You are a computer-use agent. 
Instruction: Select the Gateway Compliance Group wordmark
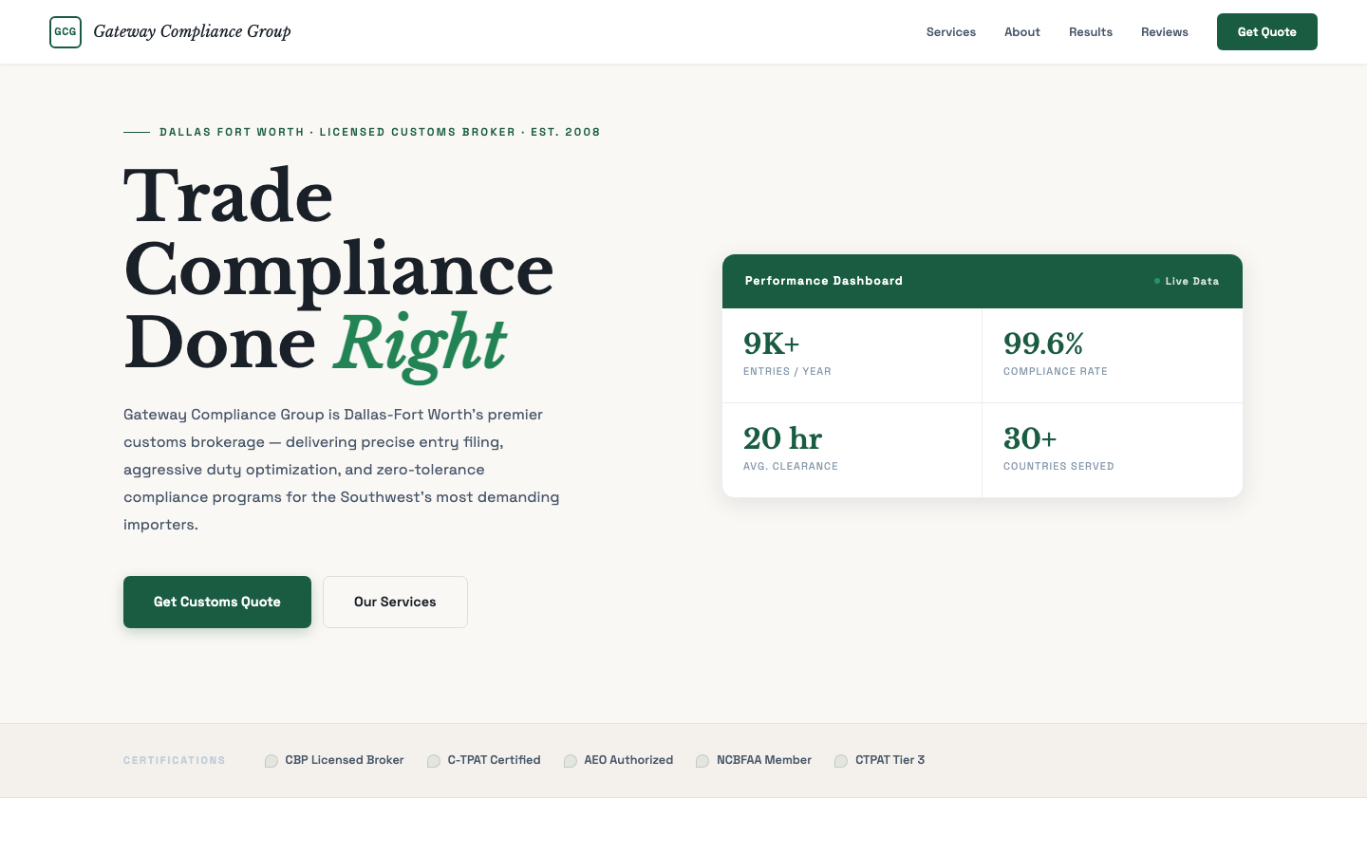193,31
